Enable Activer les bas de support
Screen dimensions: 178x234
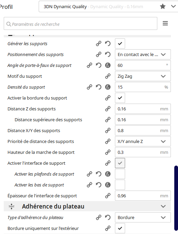coord(120,185)
